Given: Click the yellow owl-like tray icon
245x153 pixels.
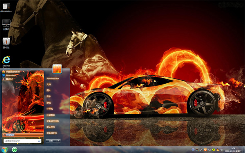Looking at the screenshot, I should pyautogui.click(x=197, y=150).
